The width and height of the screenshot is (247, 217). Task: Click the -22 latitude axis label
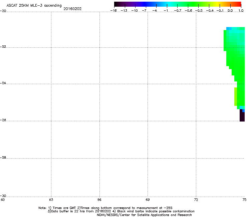click(3, 47)
